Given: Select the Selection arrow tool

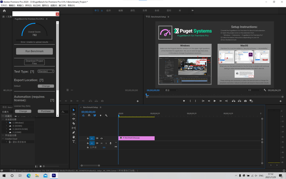Looking at the screenshot, I should coord(74,110).
